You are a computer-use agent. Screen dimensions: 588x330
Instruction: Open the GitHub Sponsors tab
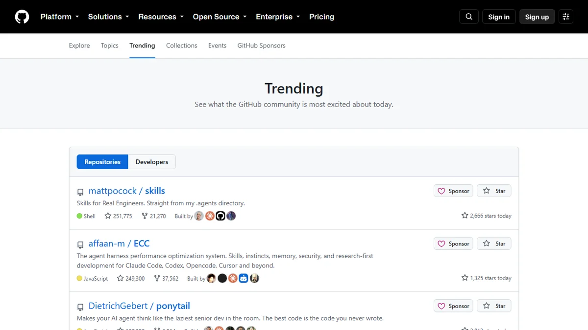click(x=261, y=45)
